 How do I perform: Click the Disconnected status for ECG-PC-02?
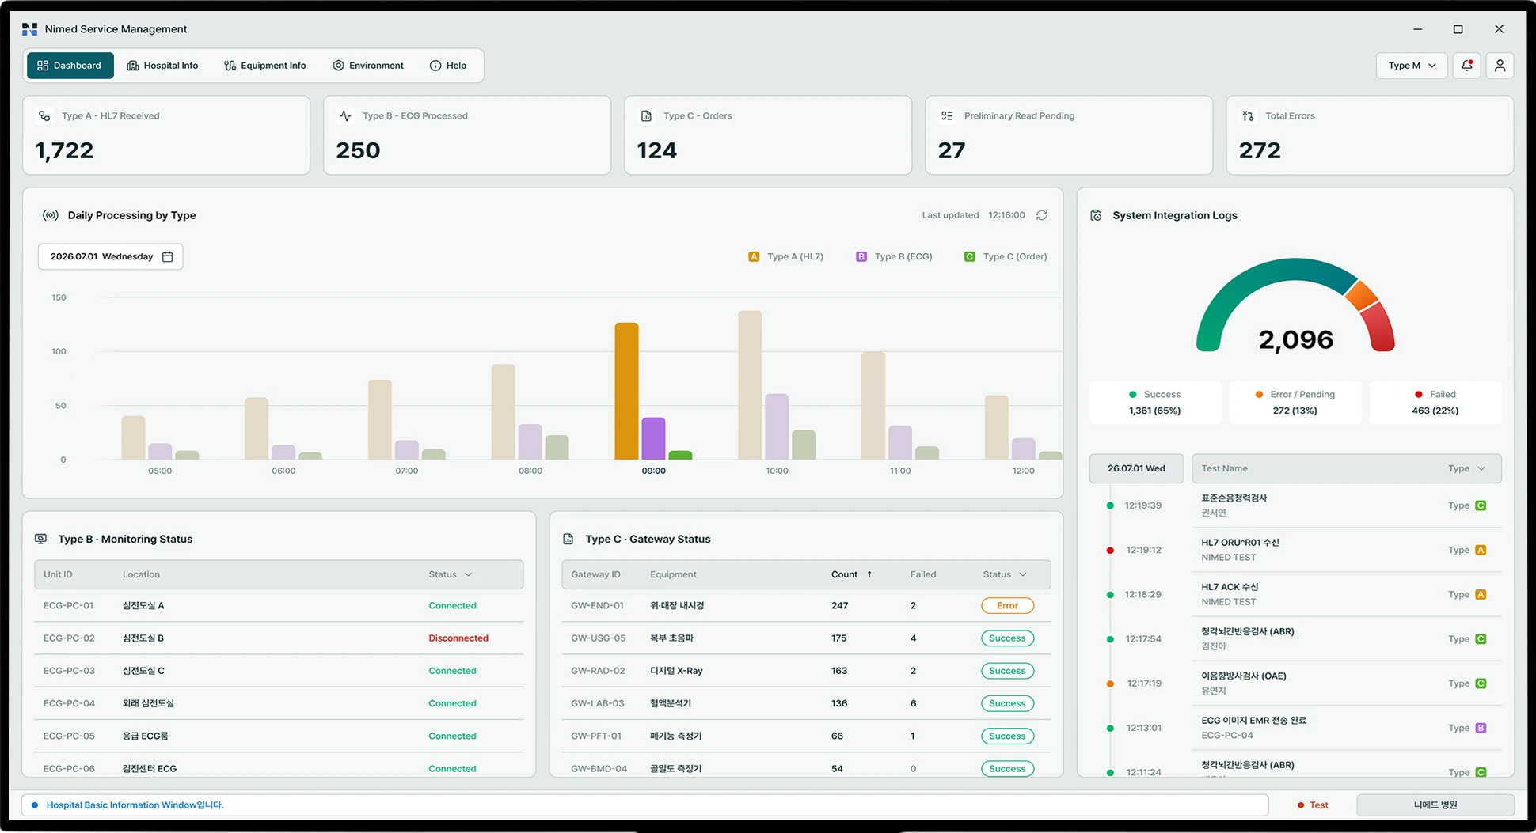pyautogui.click(x=458, y=638)
